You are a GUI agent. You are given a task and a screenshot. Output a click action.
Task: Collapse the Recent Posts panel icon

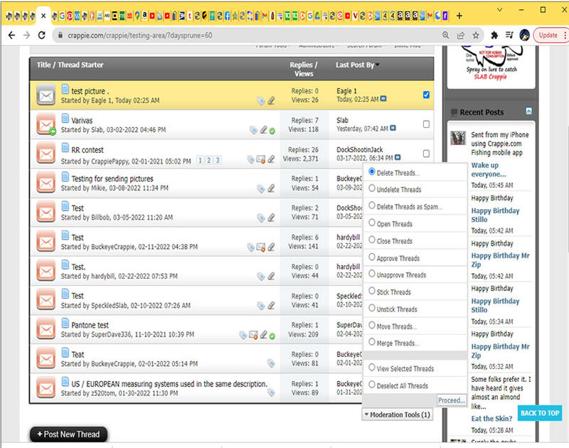coord(529,112)
